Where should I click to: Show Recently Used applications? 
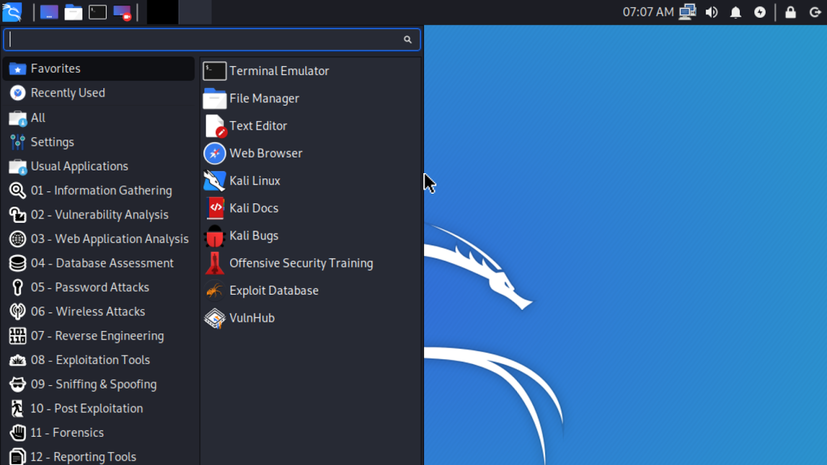click(68, 93)
